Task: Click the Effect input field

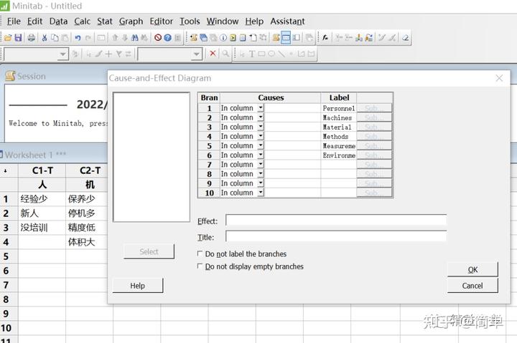Action: (336, 221)
